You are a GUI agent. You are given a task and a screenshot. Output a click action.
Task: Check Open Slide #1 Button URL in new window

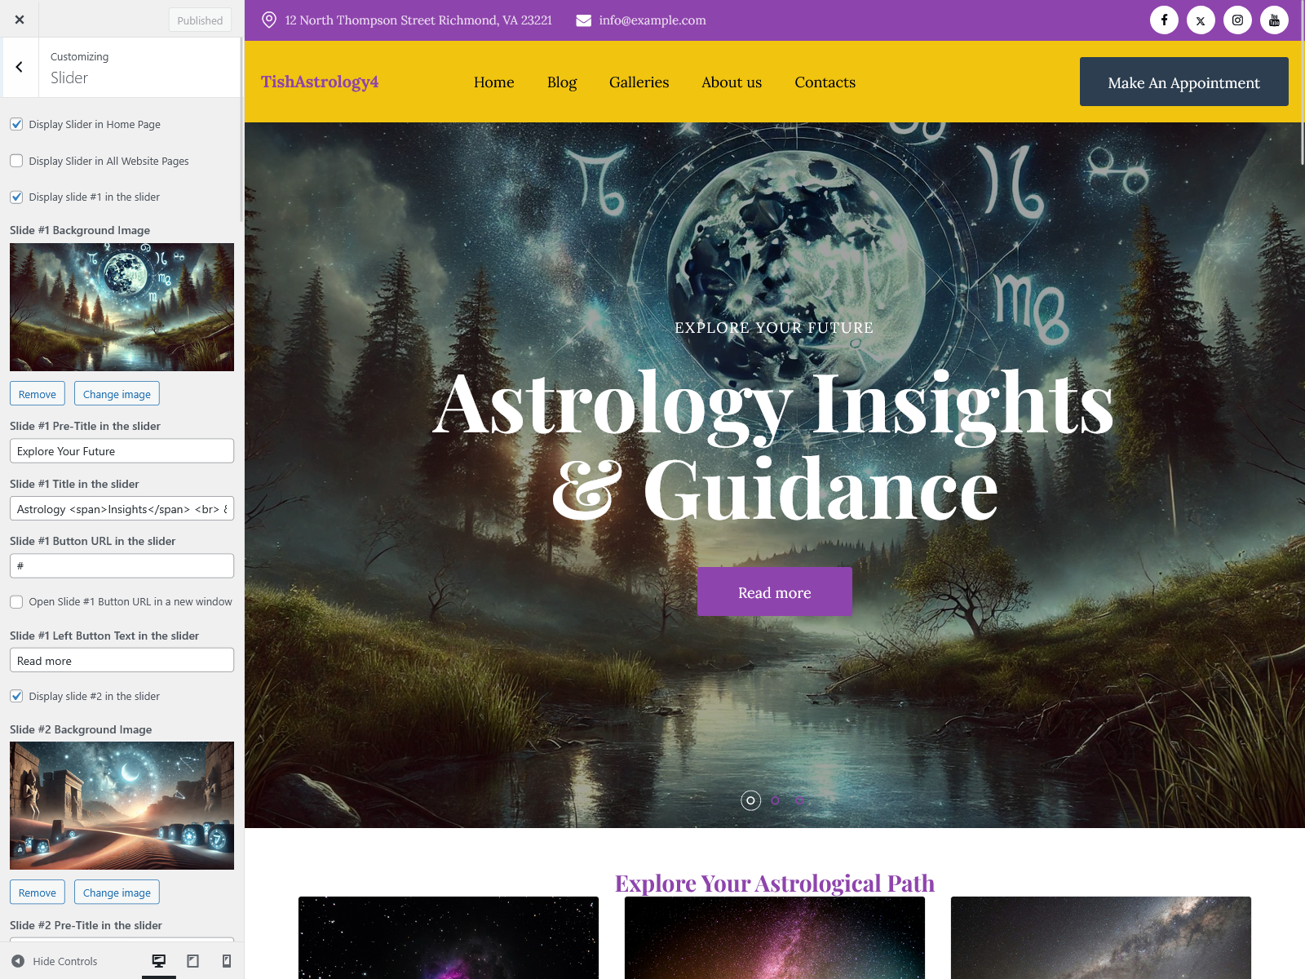click(16, 602)
